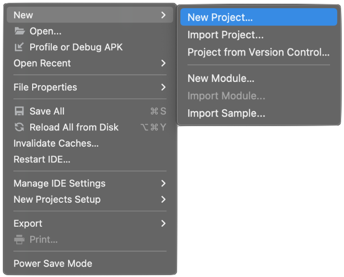Open the New Projects Setup submenu arrow
The width and height of the screenshot is (344, 277).
pos(163,199)
